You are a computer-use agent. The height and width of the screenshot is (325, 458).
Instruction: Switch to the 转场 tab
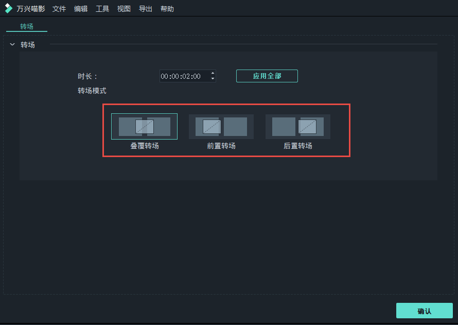coord(26,27)
